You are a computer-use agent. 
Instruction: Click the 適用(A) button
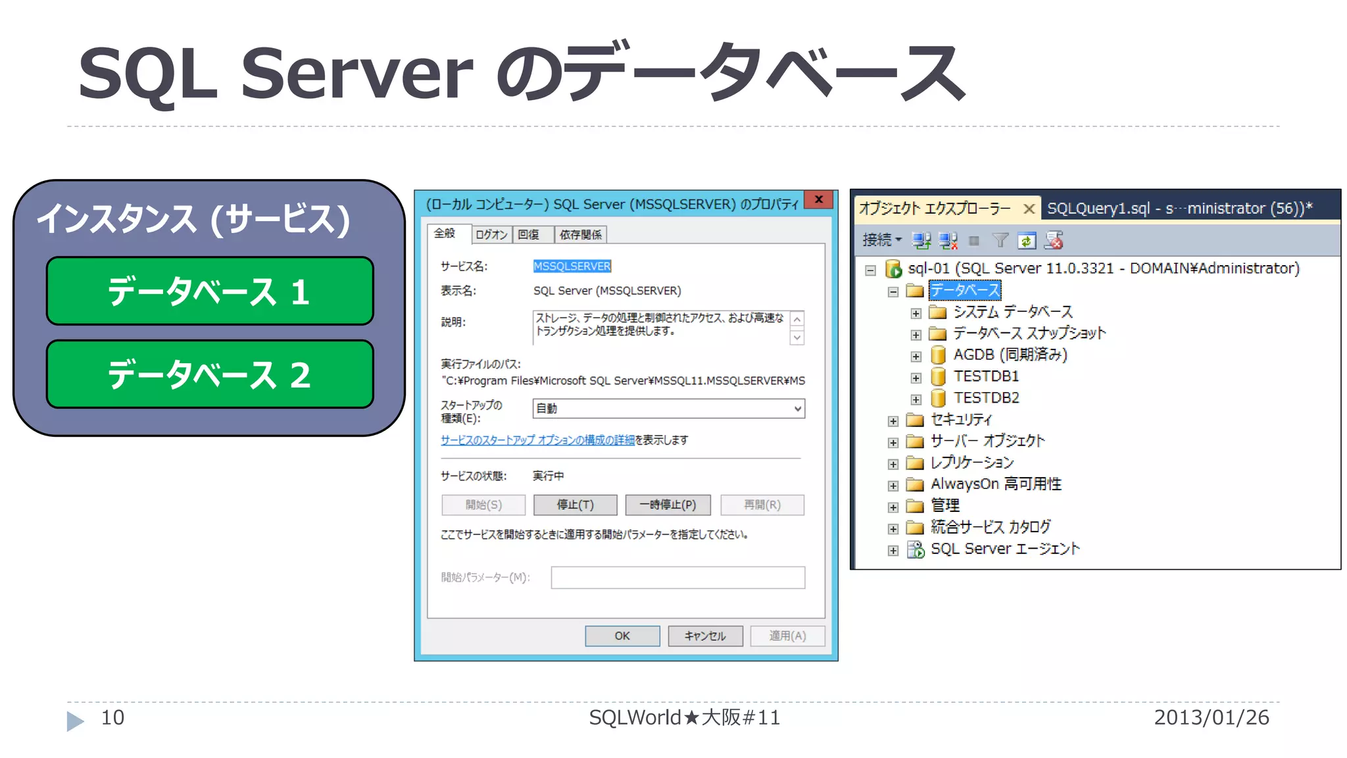point(787,636)
